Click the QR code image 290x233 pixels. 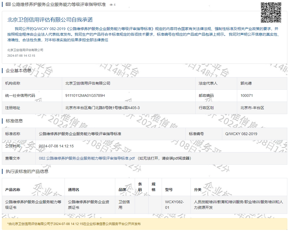click(x=271, y=12)
